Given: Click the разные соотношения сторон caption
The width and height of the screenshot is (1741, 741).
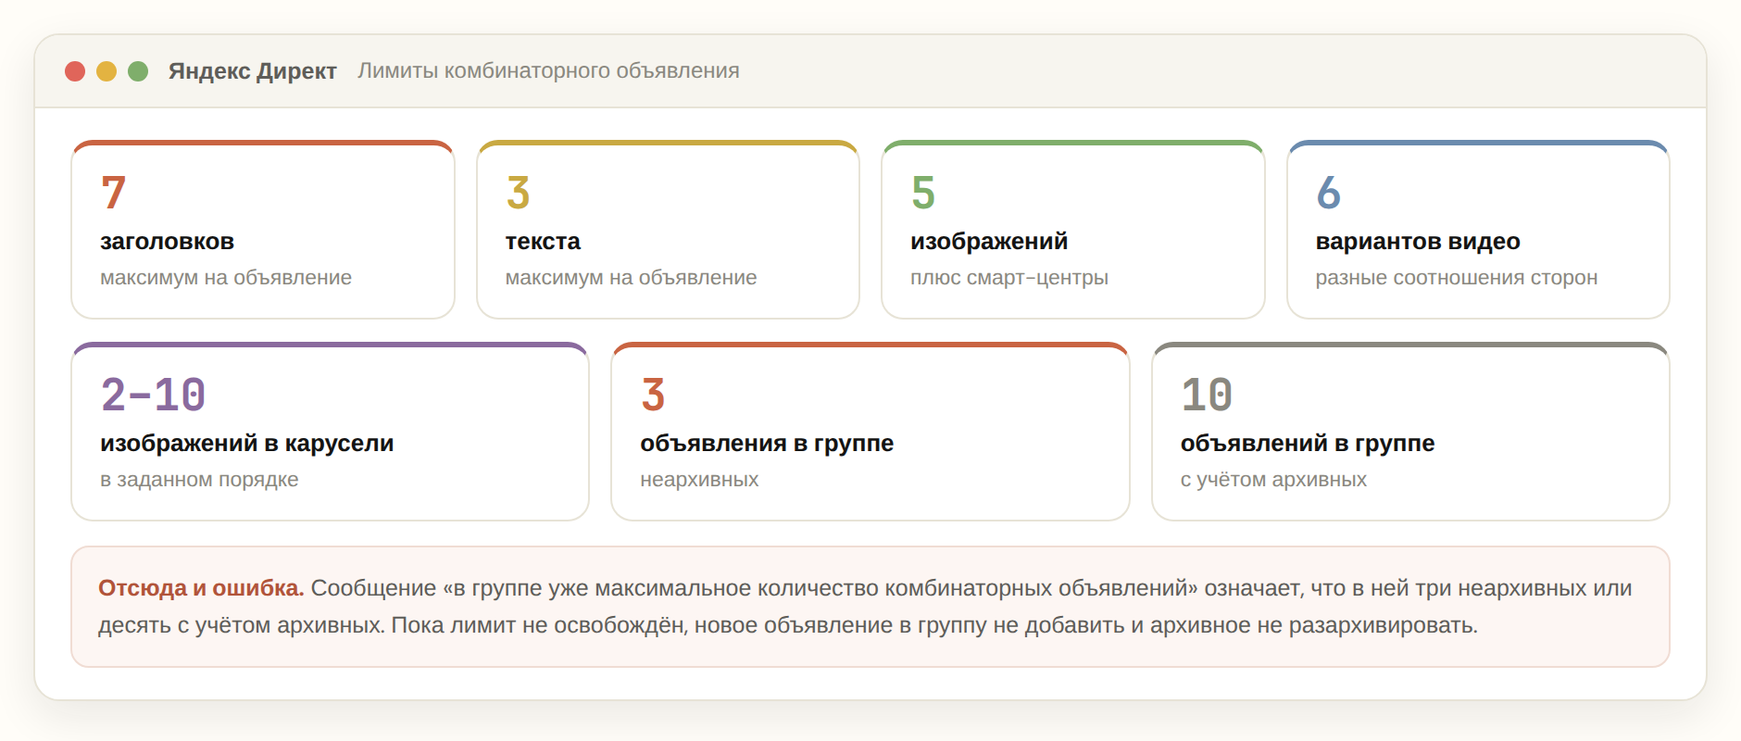Looking at the screenshot, I should [x=1457, y=278].
